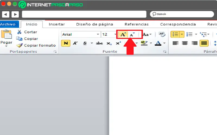Click the InternetPasoAPaso logo
This screenshot has width=217, height=135.
[51, 5]
